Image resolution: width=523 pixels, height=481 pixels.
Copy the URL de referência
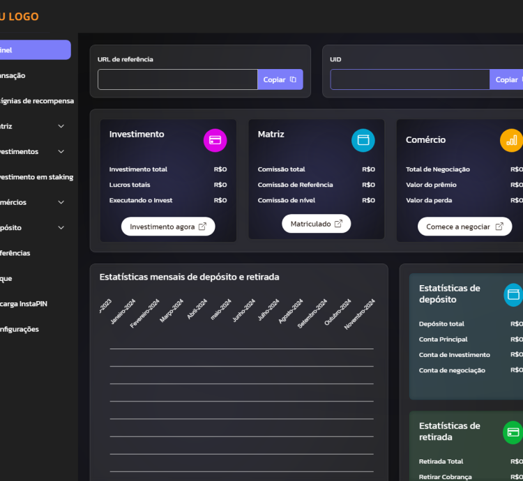click(x=280, y=79)
